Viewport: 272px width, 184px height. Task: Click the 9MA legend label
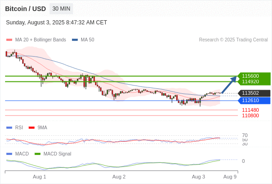(x=42, y=128)
